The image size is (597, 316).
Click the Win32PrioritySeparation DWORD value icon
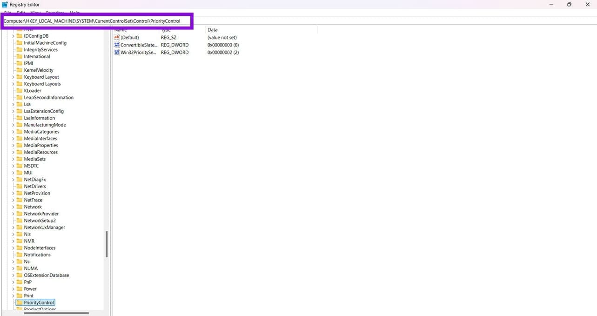click(117, 53)
